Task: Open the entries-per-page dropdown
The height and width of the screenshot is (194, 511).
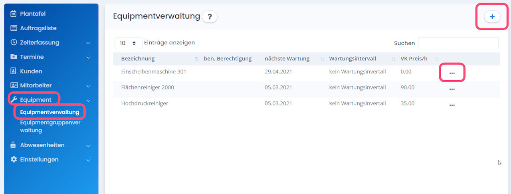Action: [x=128, y=43]
